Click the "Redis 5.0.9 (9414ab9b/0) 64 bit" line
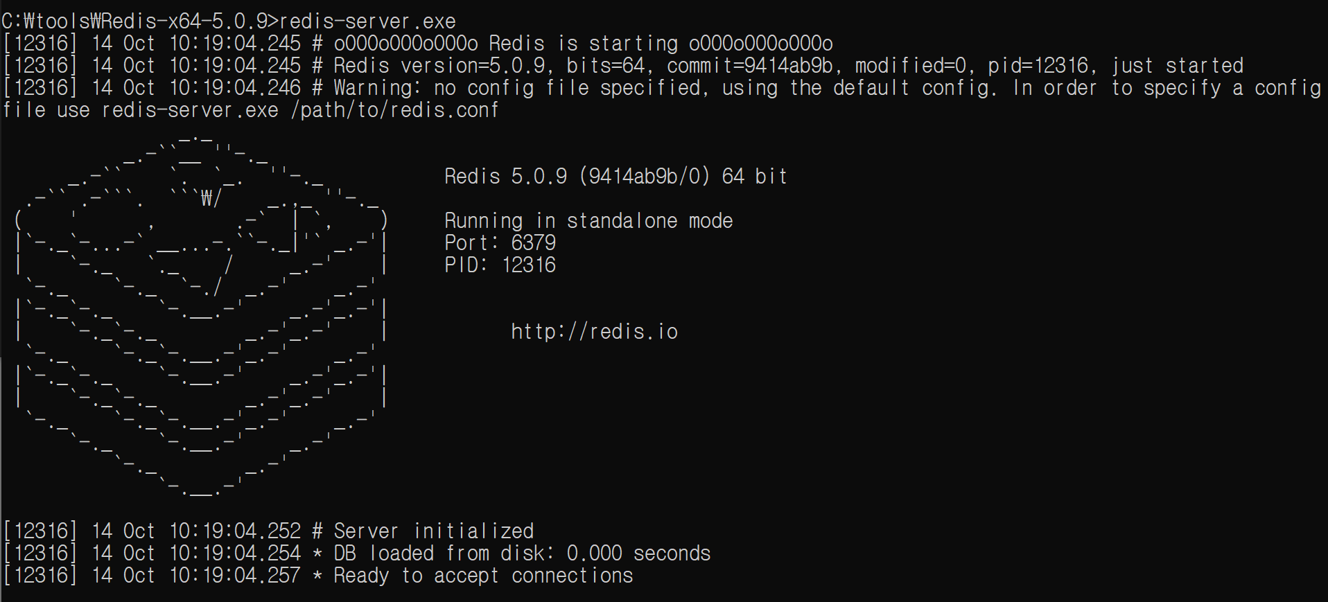The height and width of the screenshot is (602, 1328). (x=615, y=177)
